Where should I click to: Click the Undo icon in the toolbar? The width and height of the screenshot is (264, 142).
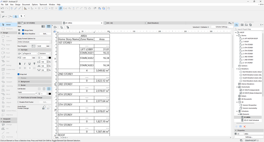3,8
